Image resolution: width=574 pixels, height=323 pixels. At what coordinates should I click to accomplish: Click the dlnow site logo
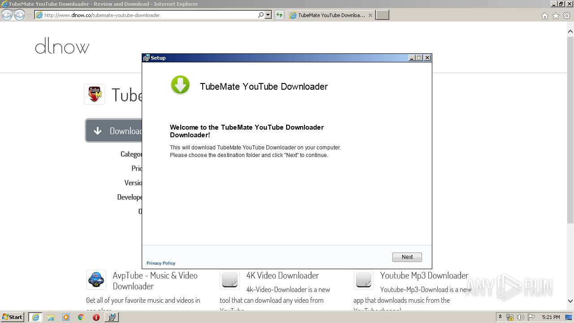[62, 46]
